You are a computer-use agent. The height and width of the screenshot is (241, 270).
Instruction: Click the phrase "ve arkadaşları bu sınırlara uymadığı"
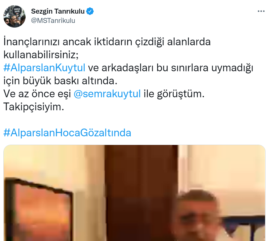(x=171, y=68)
